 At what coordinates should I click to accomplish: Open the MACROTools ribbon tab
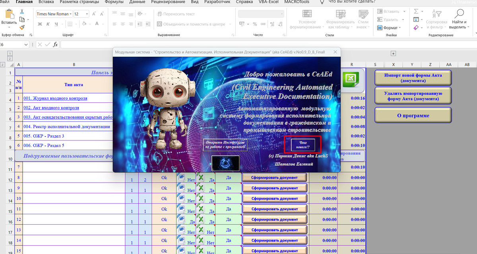click(297, 2)
